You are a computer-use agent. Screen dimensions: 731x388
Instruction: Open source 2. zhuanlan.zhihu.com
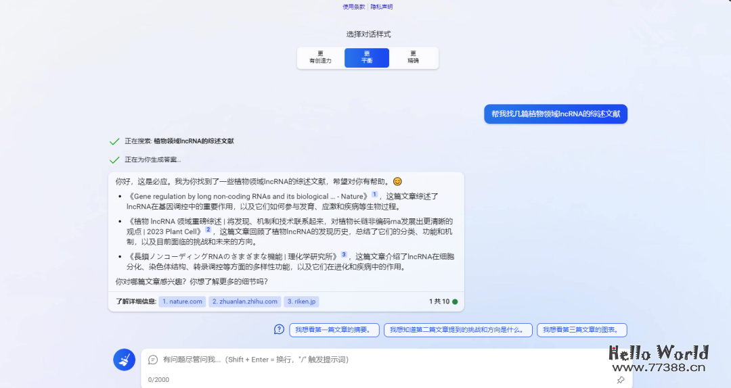[245, 301]
